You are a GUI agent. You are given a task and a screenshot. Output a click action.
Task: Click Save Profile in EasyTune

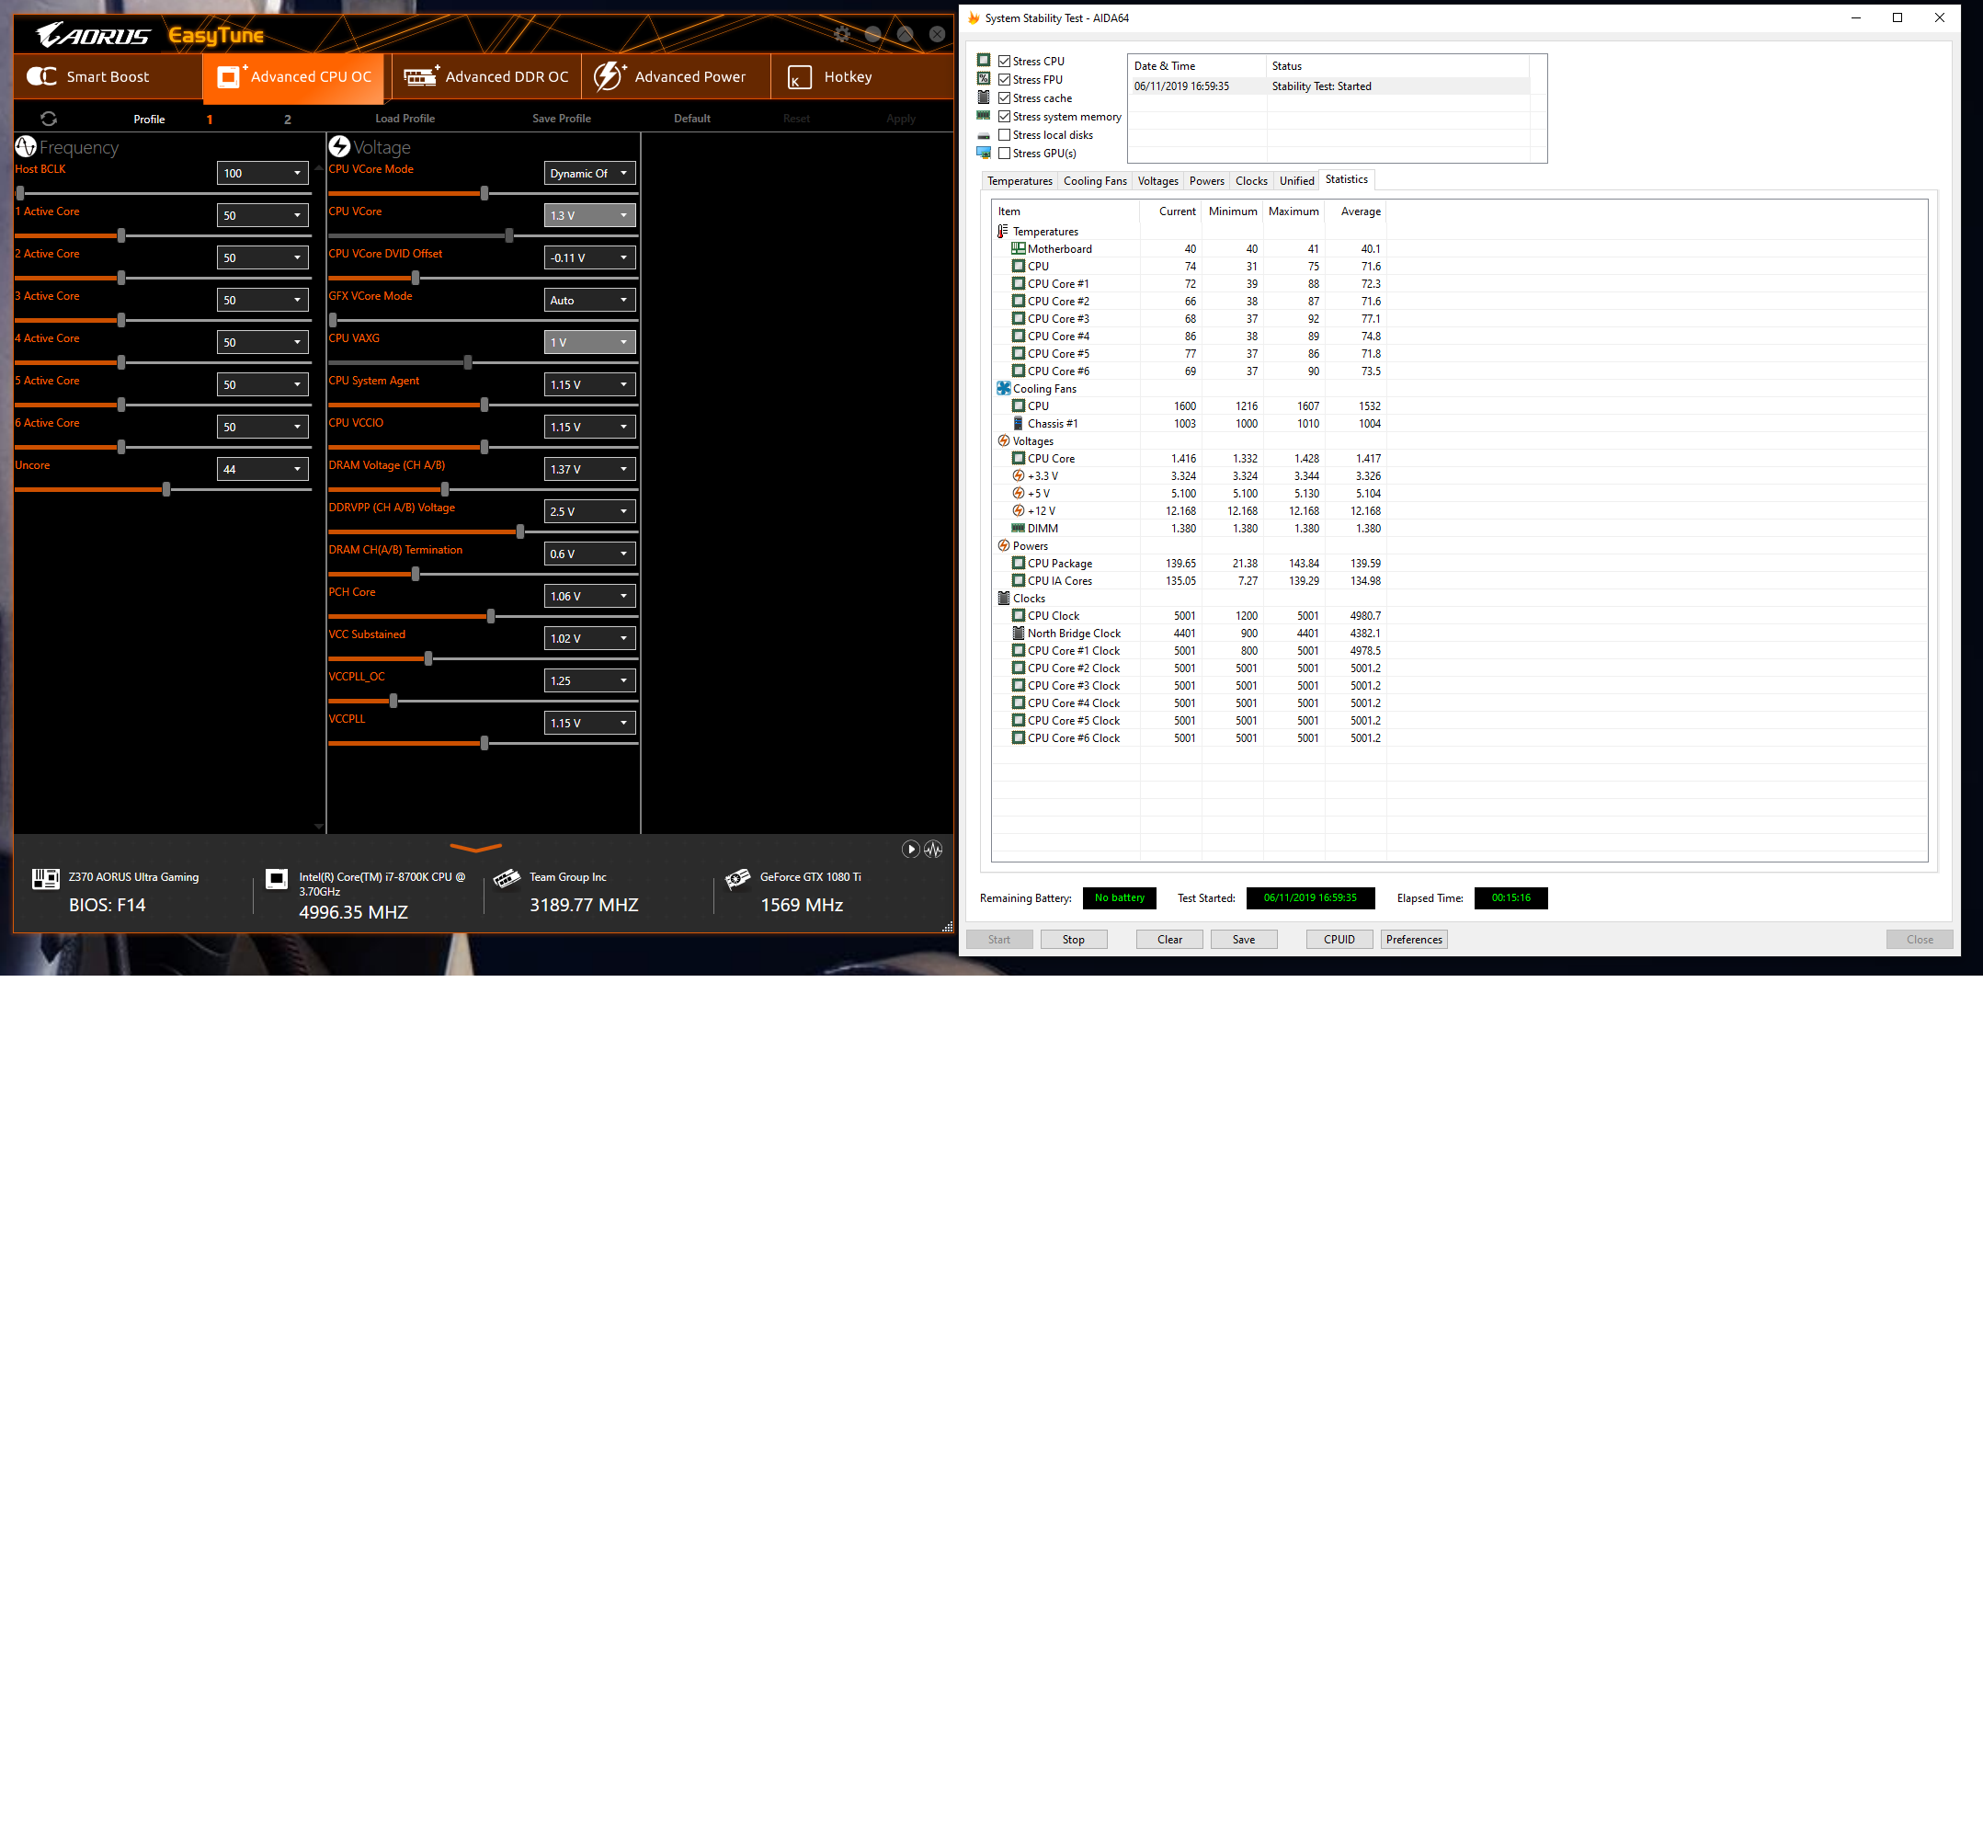coord(561,119)
